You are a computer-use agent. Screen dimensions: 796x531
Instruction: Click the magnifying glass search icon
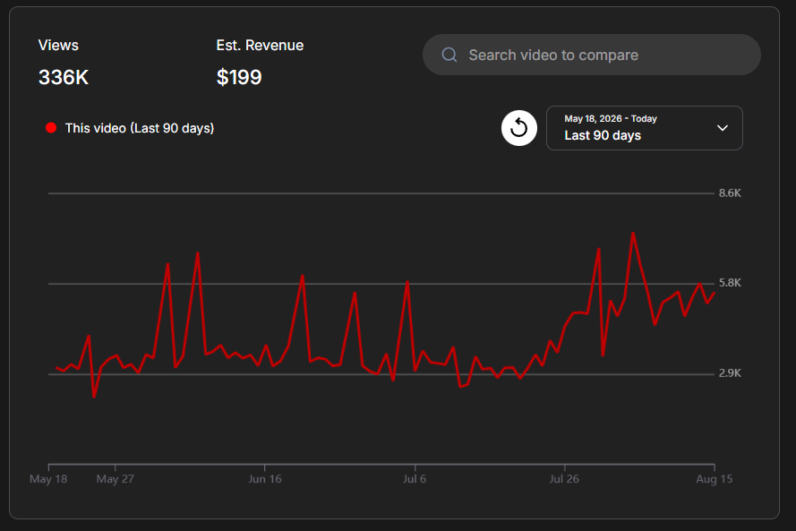(449, 55)
